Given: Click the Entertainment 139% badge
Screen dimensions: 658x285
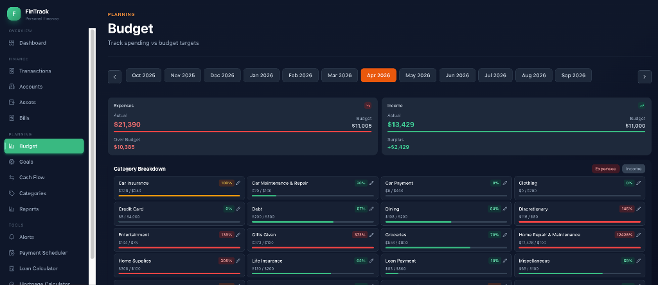Looking at the screenshot, I should 226,235.
